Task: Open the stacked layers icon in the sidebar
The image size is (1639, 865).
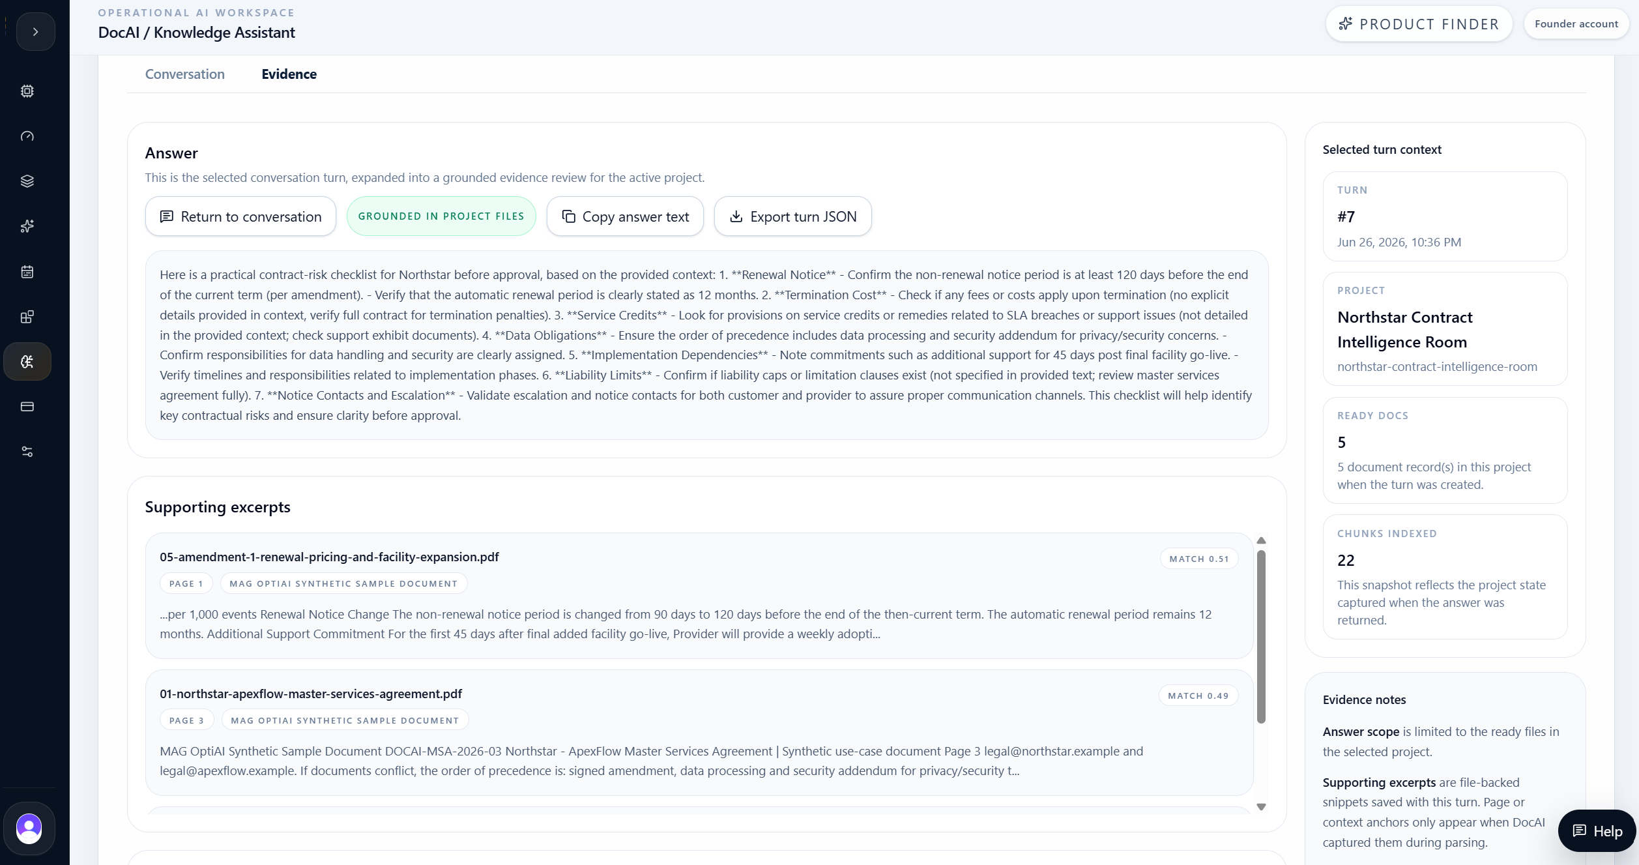Action: [27, 181]
